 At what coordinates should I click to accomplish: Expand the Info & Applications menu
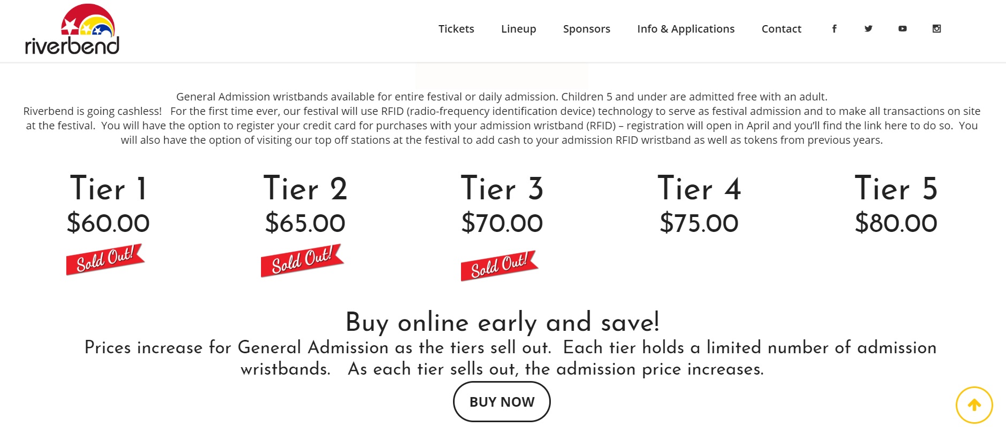pos(686,29)
